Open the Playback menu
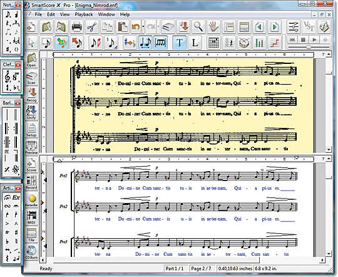 [x=84, y=14]
